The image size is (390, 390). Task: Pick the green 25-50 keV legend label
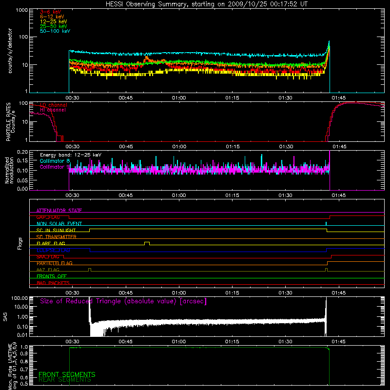(53, 26)
